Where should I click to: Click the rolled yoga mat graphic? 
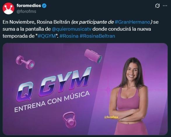coord(93,56)
